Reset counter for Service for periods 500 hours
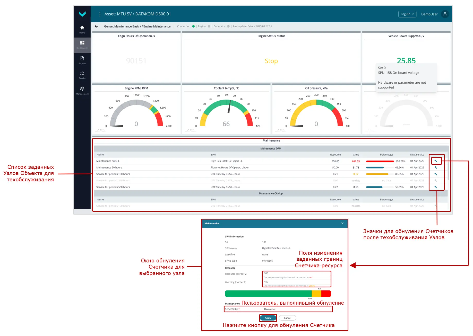The image size is (473, 336). coord(436,187)
